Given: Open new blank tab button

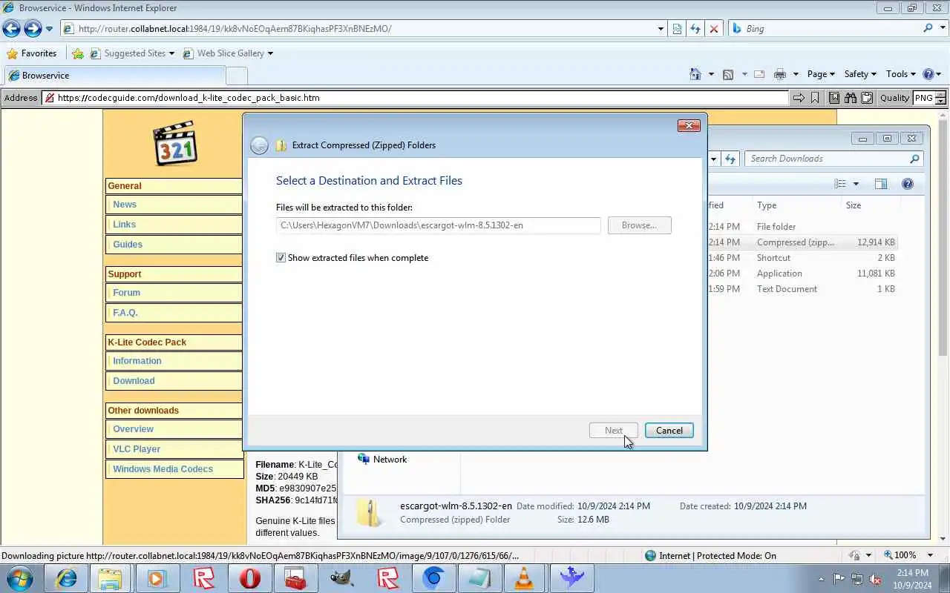Looking at the screenshot, I should [x=237, y=76].
